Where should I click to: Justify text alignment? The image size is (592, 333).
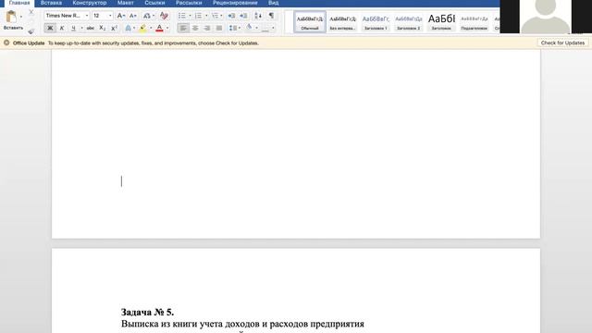point(219,28)
